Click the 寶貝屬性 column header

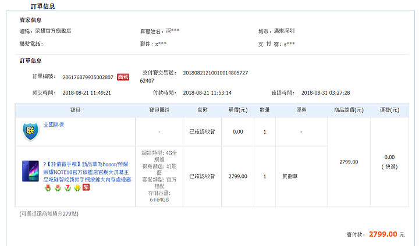point(159,110)
